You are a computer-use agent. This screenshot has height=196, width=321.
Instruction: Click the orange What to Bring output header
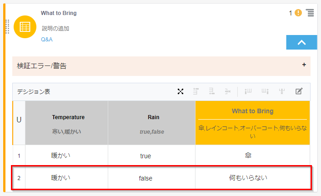click(x=252, y=111)
